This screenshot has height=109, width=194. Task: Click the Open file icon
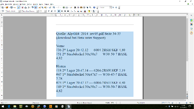point(7,7)
